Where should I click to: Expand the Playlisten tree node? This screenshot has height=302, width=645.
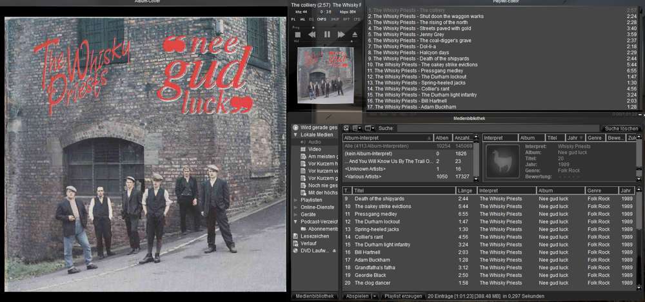295,200
